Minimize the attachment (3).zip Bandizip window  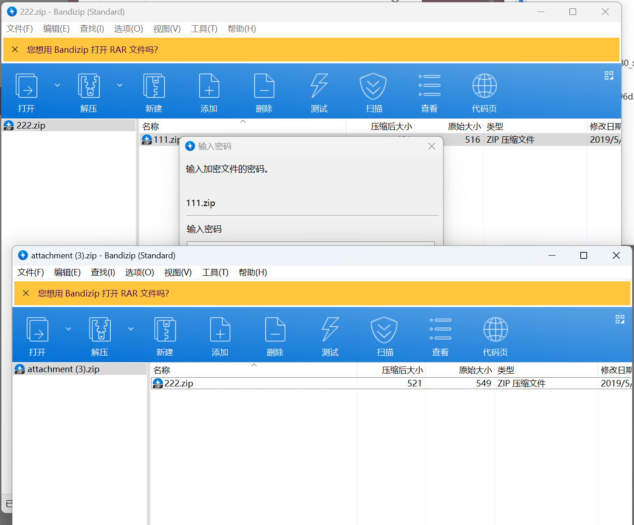click(552, 256)
